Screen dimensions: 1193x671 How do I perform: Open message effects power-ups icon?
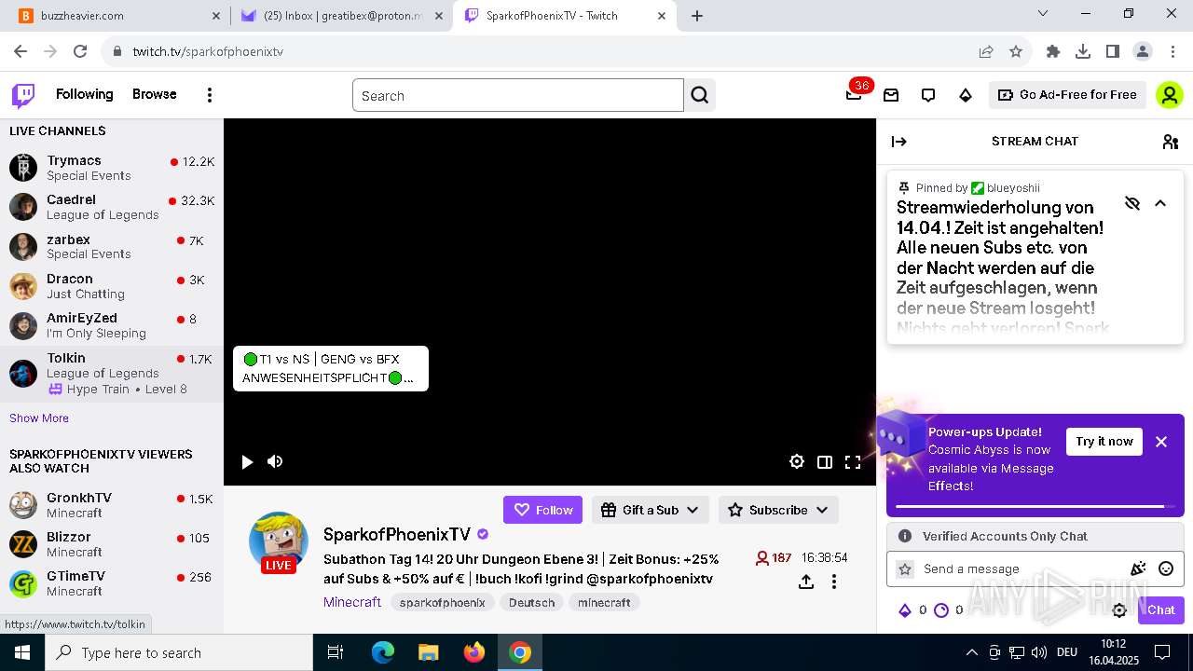1138,569
